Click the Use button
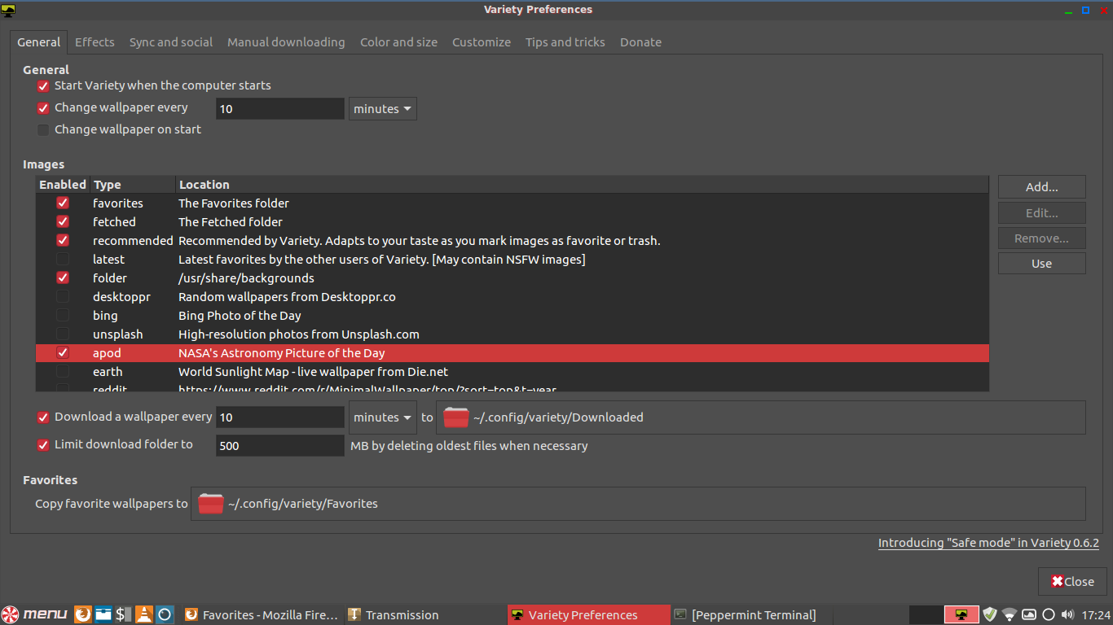 [x=1042, y=264]
